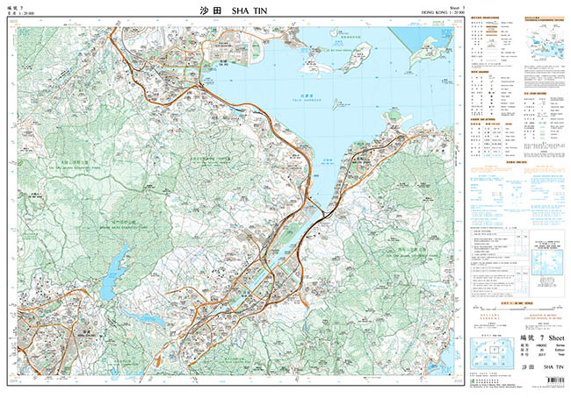Click the '編號 7 Sheet' heading in the legend
The height and width of the screenshot is (398, 571).
click(542, 338)
